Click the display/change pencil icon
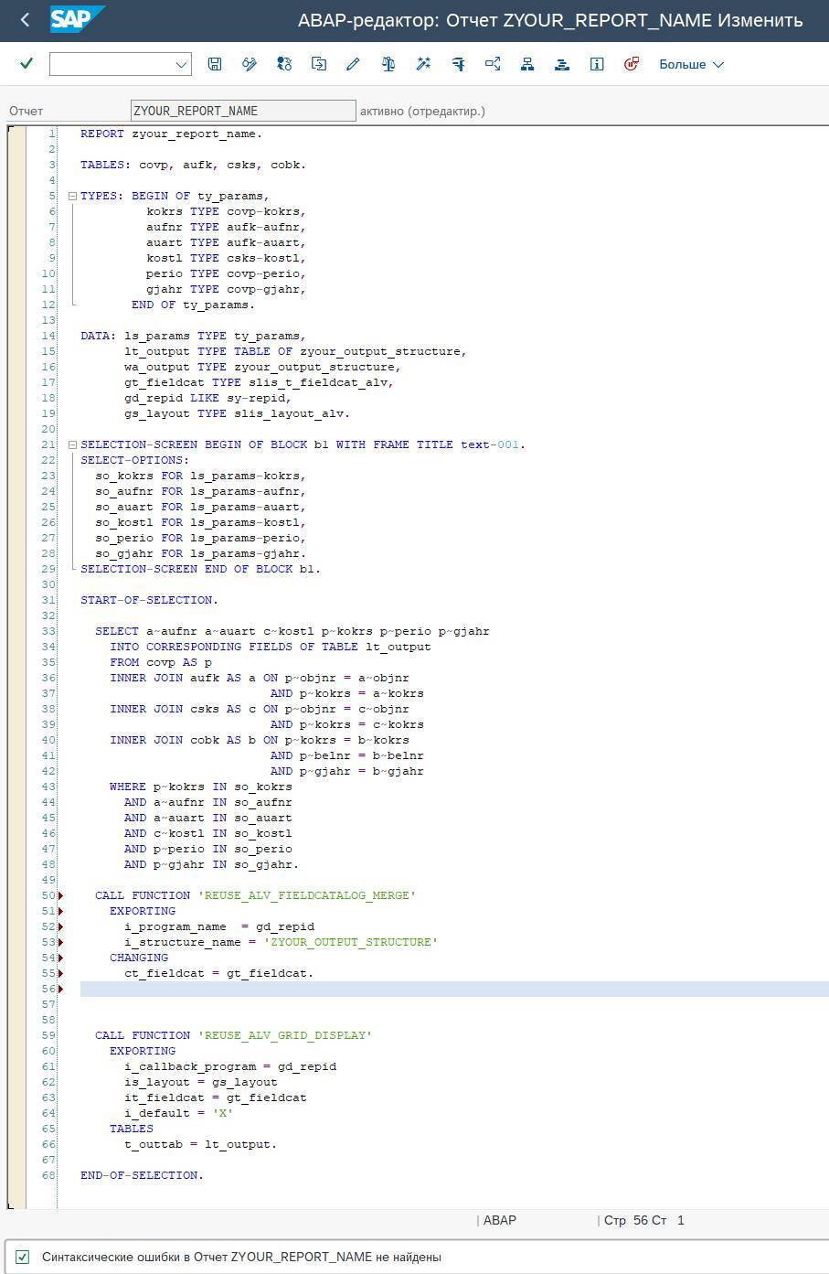 point(353,64)
